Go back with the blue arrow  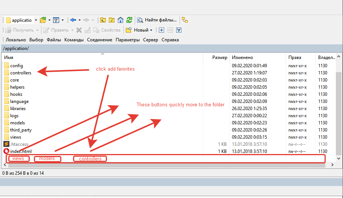73,20
